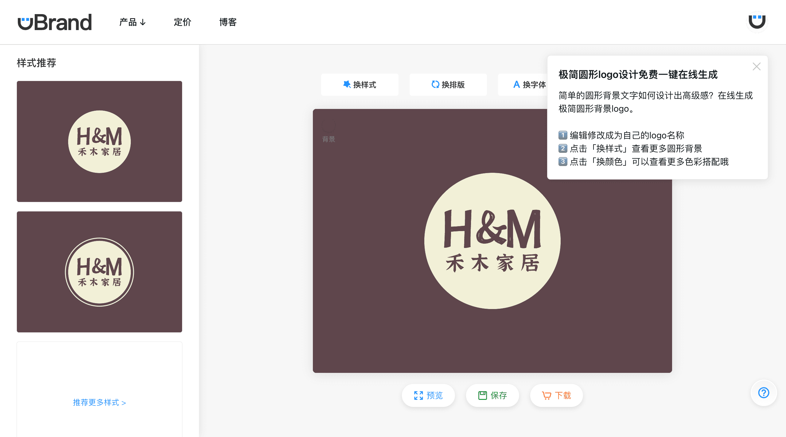786x437 pixels.
Task: Click the 换排版 button
Action: click(448, 85)
